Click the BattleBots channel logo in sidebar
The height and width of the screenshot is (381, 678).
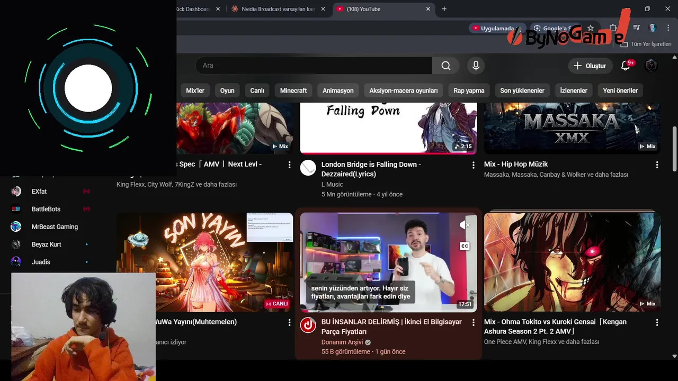click(x=16, y=209)
